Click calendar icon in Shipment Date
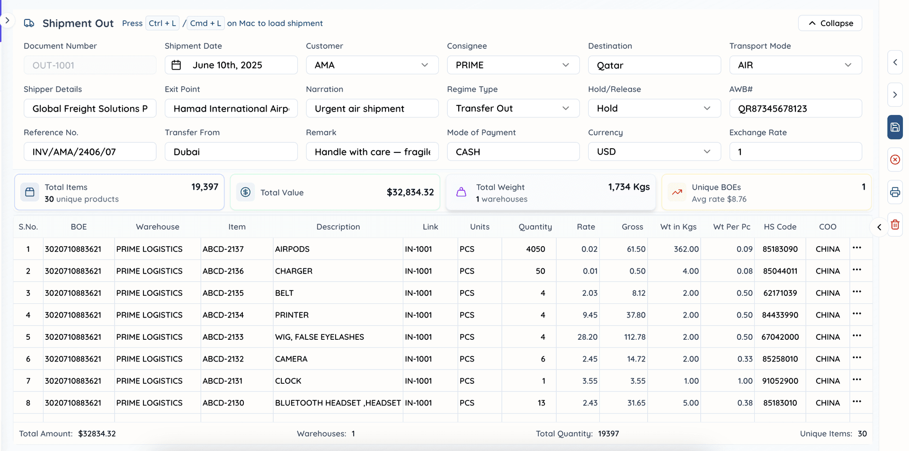The height and width of the screenshot is (451, 909). click(176, 65)
